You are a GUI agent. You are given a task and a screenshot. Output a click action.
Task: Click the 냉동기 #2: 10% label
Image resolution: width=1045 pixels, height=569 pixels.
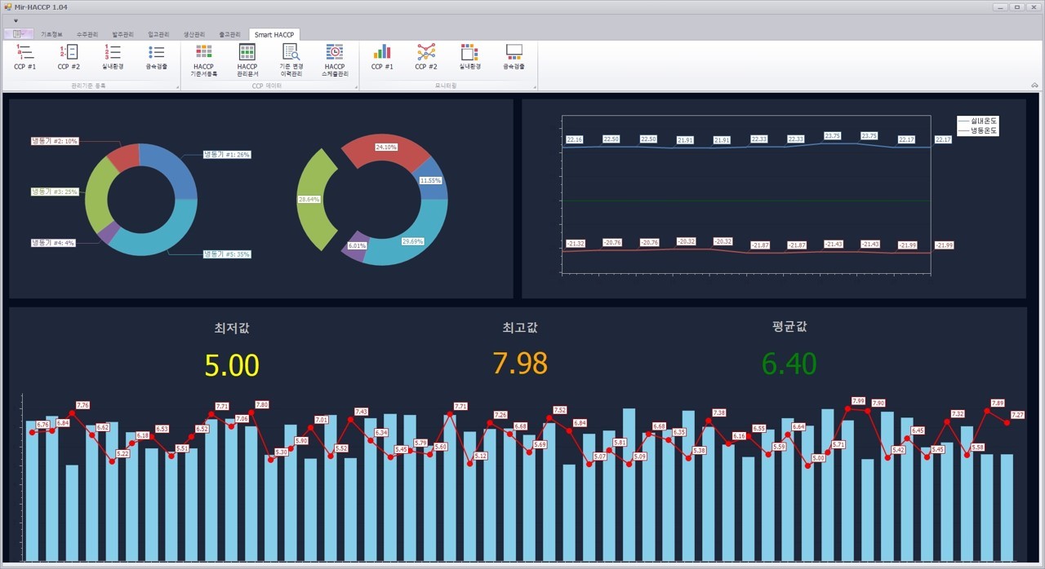coord(55,141)
